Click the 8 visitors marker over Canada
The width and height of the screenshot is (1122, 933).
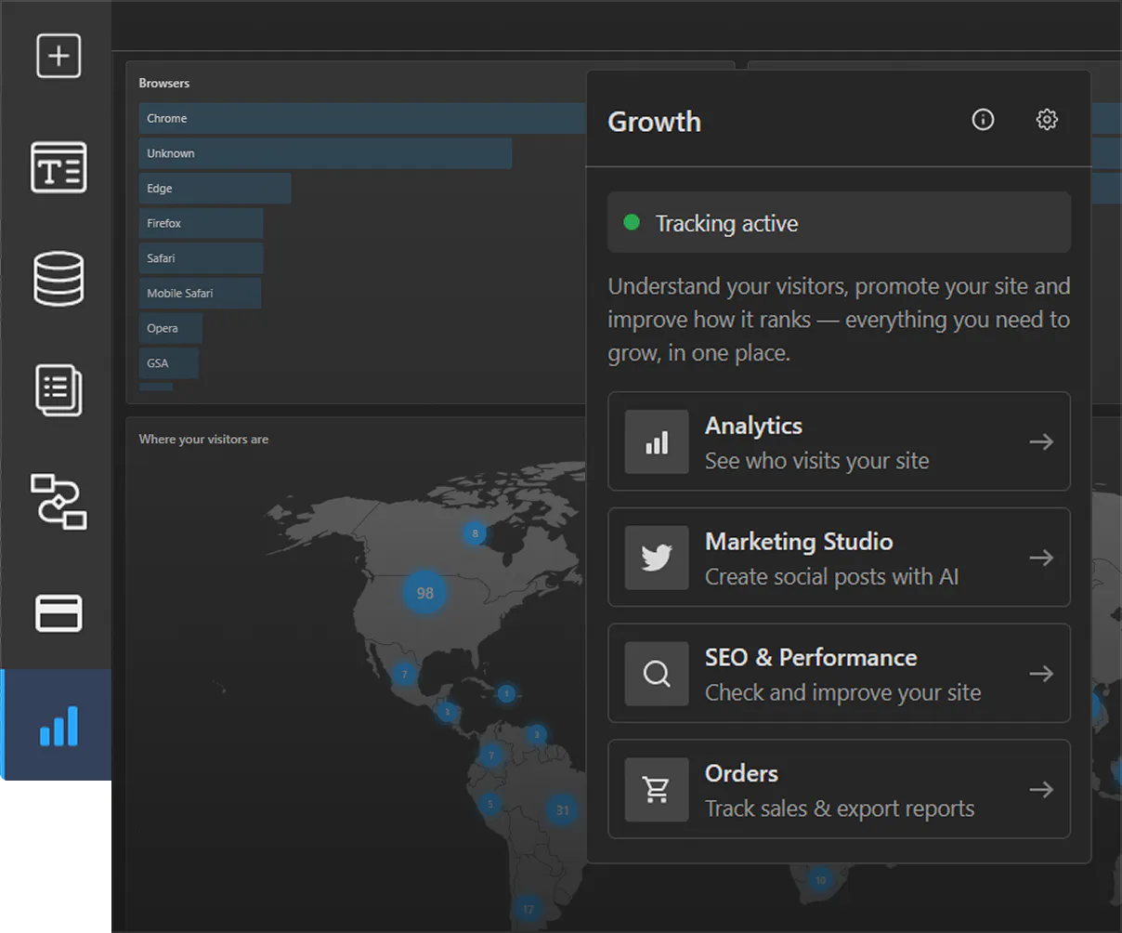(x=475, y=533)
